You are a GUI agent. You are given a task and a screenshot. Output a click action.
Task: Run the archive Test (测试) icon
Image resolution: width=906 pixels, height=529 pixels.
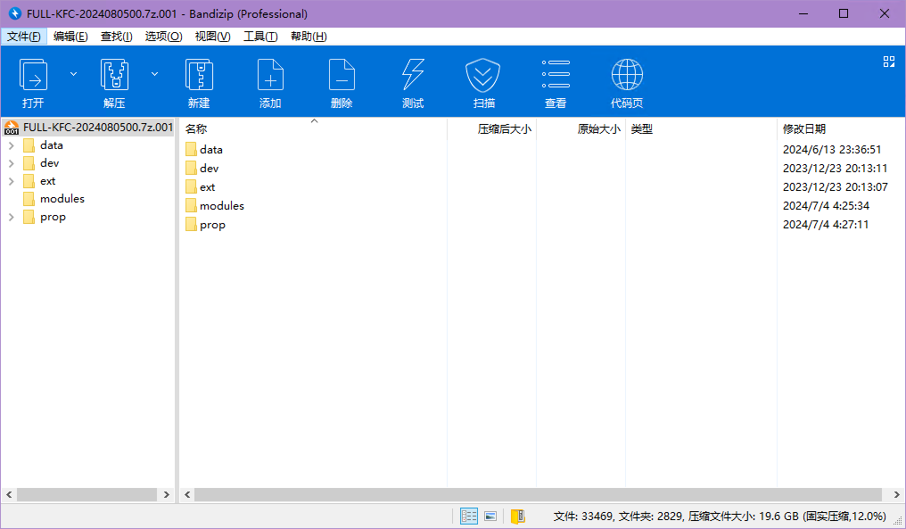(413, 77)
